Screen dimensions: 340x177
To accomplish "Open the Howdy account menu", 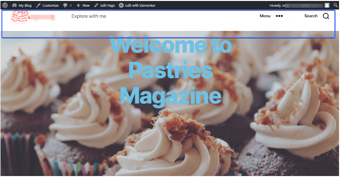I will (x=297, y=5).
